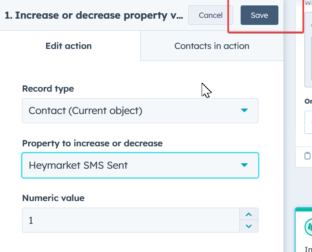Click the truncated action title in header
The width and height of the screenshot is (312, 252).
pyautogui.click(x=93, y=16)
